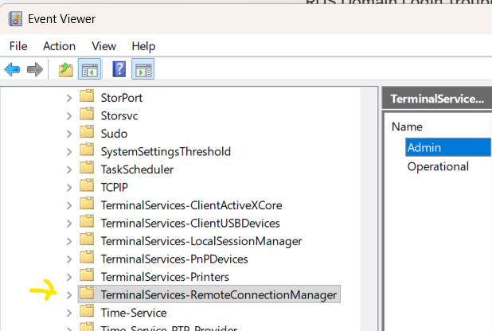The height and width of the screenshot is (331, 492).
Task: Open the File menu
Action: (18, 46)
